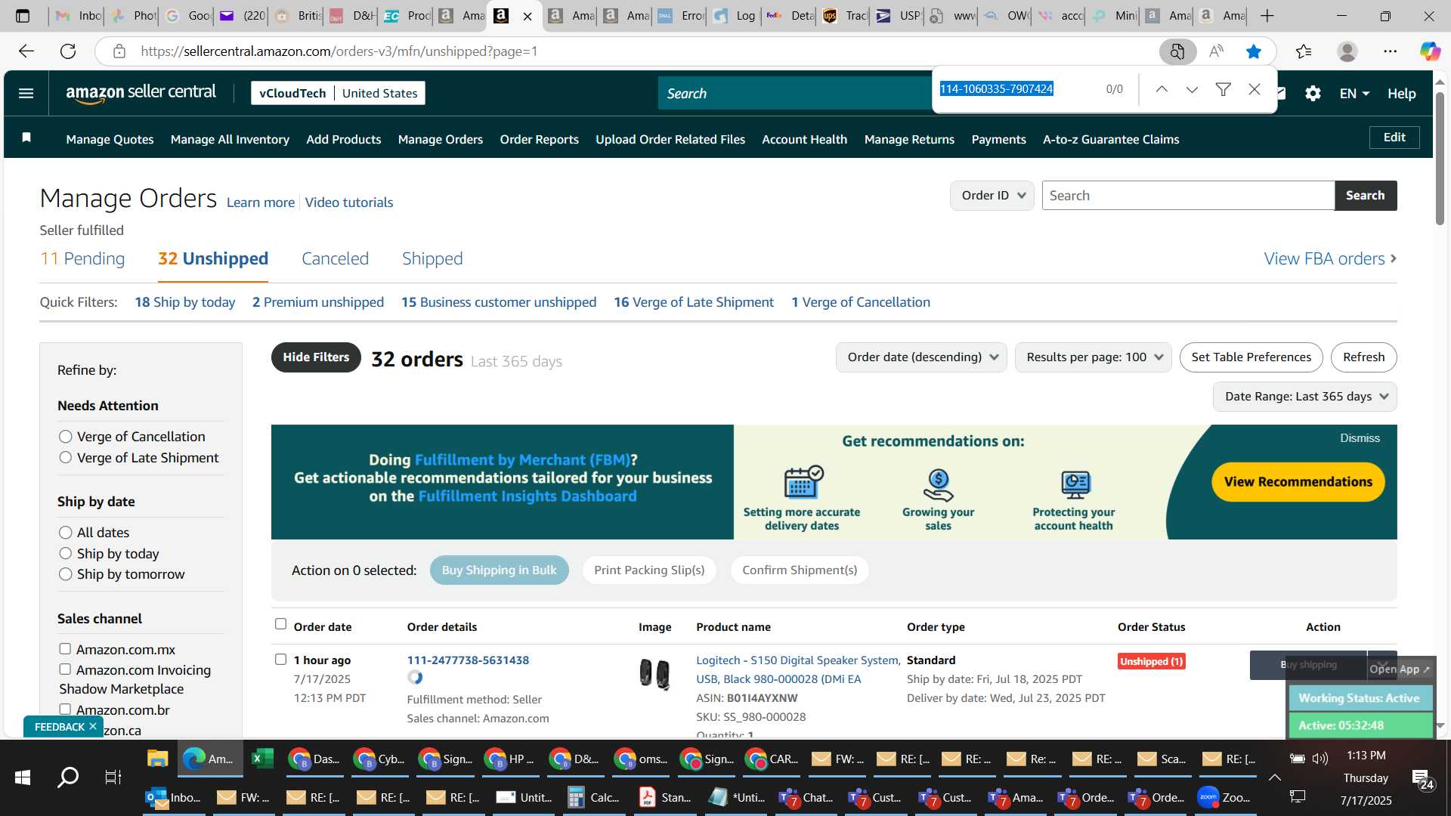Screen dimensions: 1451x816
Task: Click the Manage Orders search input field
Action: coord(1188,196)
